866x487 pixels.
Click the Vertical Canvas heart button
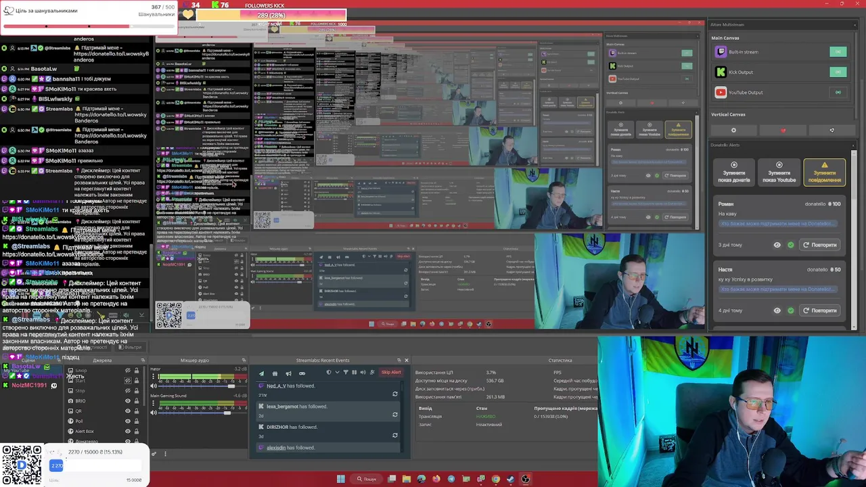tap(783, 131)
